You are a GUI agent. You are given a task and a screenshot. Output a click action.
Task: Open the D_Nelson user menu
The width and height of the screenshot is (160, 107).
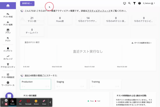[x=149, y=3]
